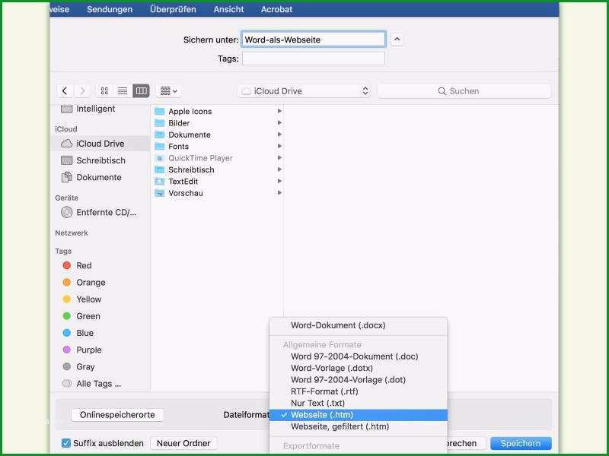
Task: Click the Fonts folder icon
Action: (x=160, y=146)
